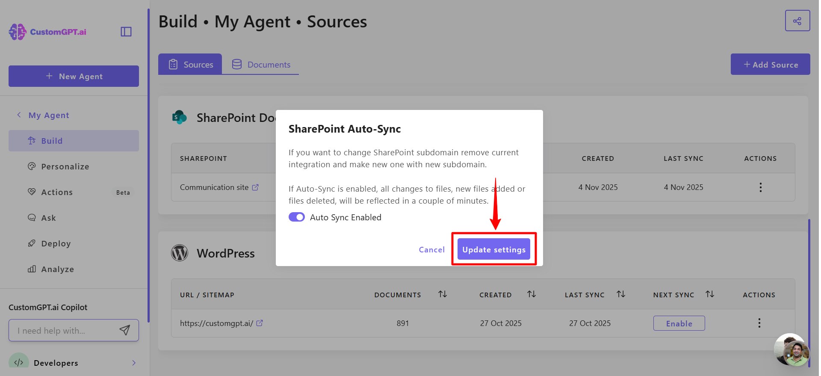821x376 pixels.
Task: Click New Agent button
Action: (74, 76)
